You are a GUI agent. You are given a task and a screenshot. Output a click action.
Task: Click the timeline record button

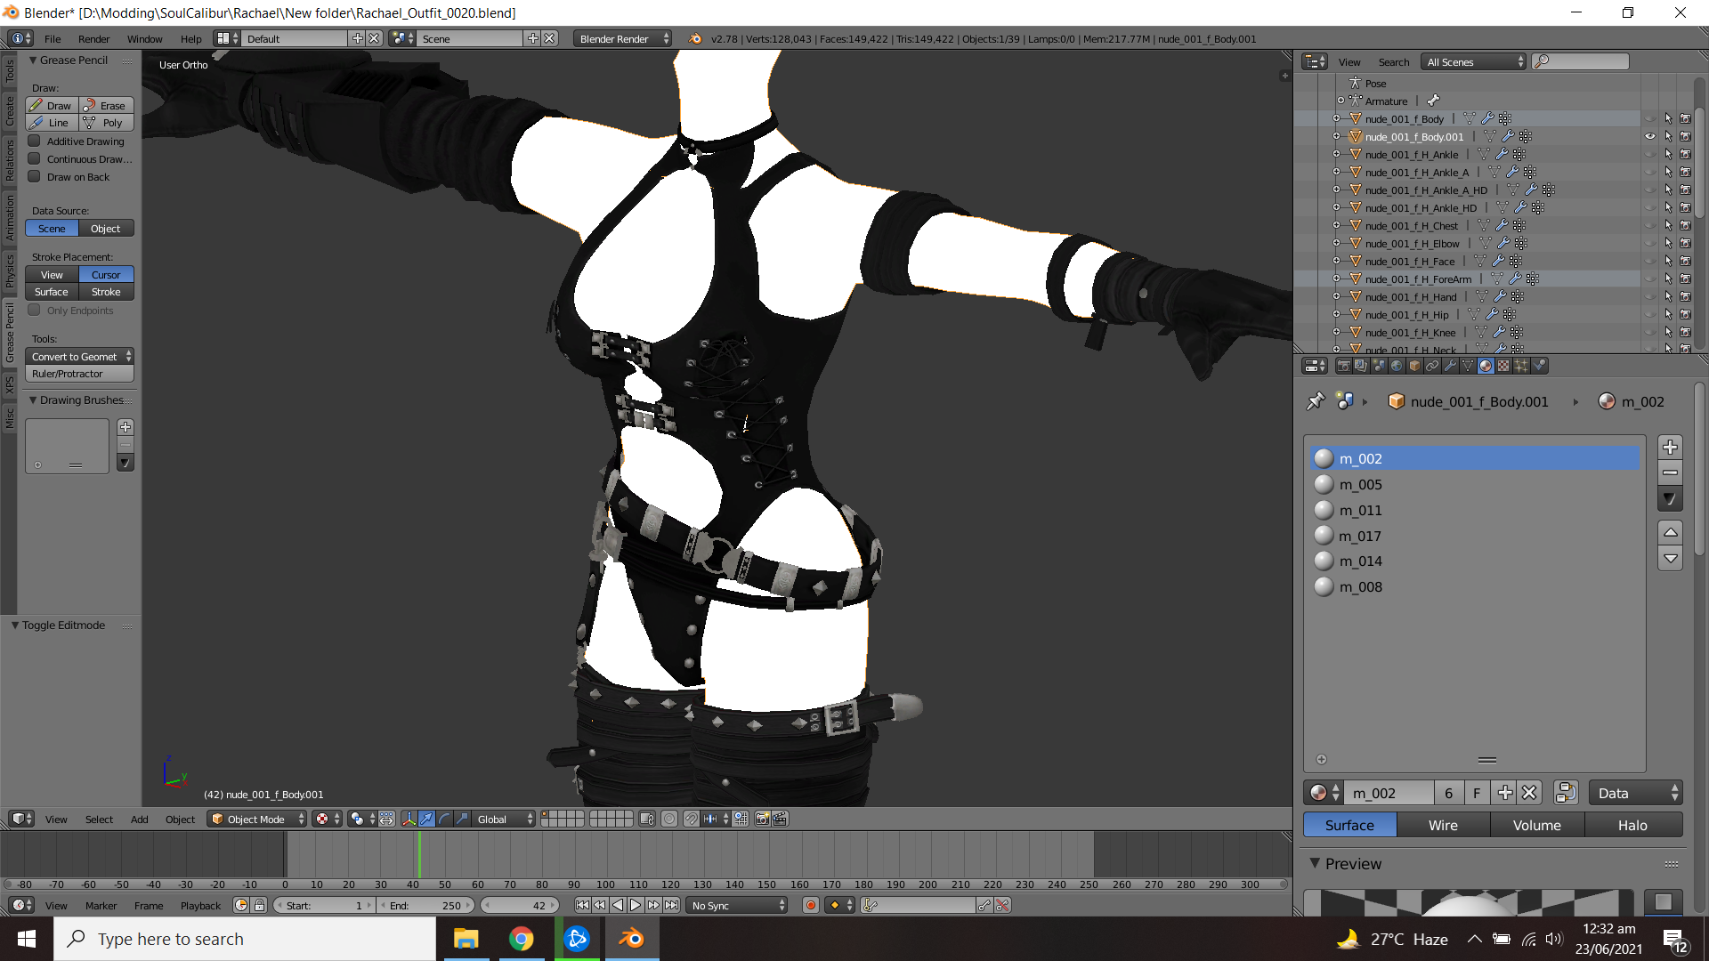tap(810, 905)
